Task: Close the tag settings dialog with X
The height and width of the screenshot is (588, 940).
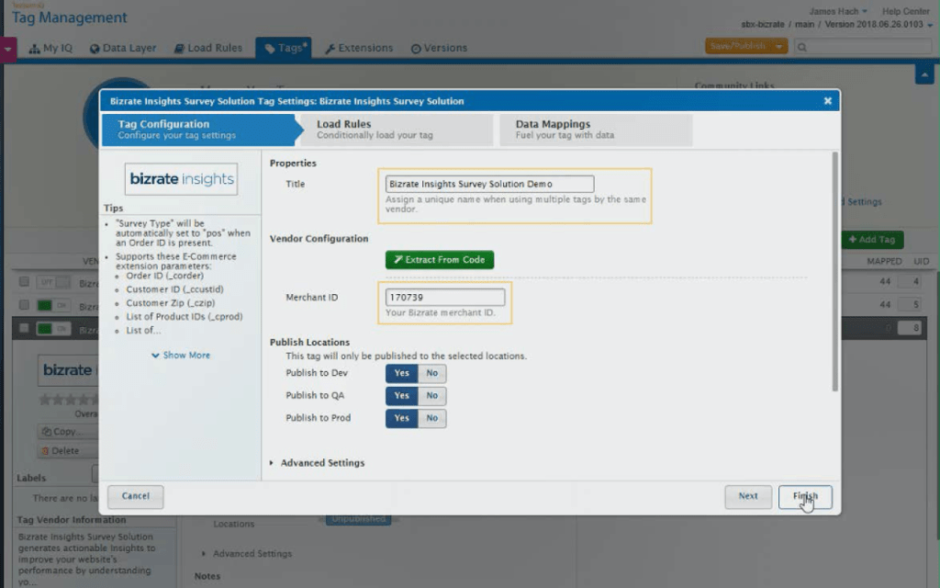Action: (827, 101)
